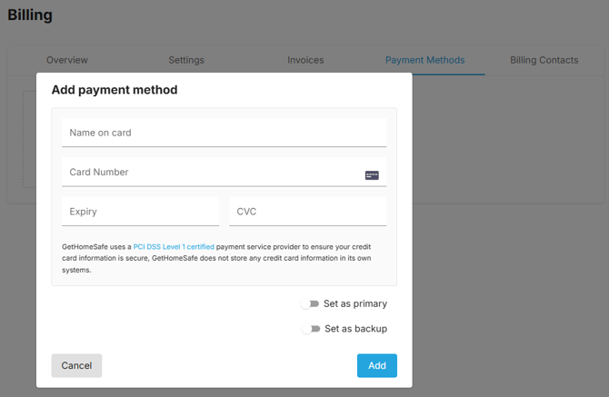Screen dimensions: 609x397
Task: Focus the Card Number input
Action: 225,172
